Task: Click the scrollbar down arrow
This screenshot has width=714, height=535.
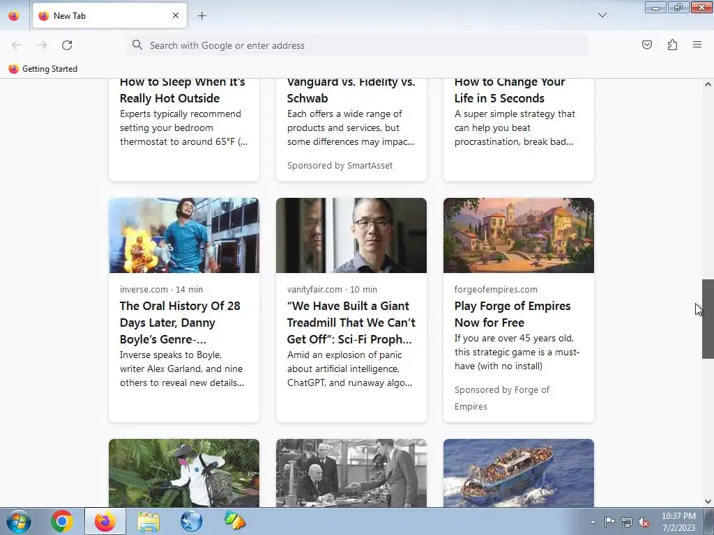Action: tap(708, 502)
